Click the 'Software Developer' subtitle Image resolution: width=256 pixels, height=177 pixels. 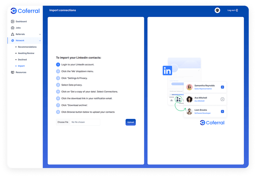203,113
